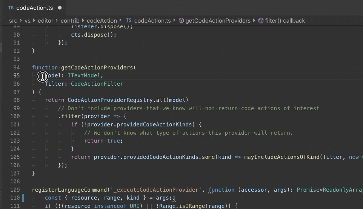
Task: Click the cube icon before filter() callback breadcrumb
Action: [261, 21]
